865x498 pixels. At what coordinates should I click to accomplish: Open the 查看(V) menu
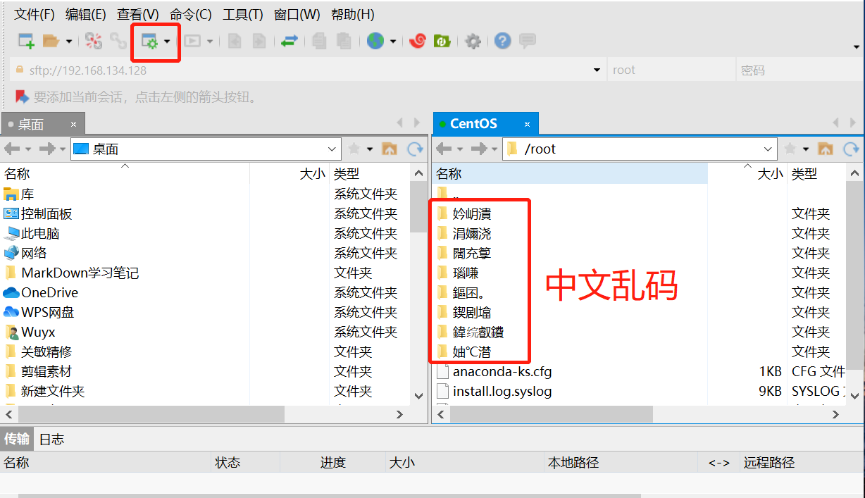[x=138, y=14]
